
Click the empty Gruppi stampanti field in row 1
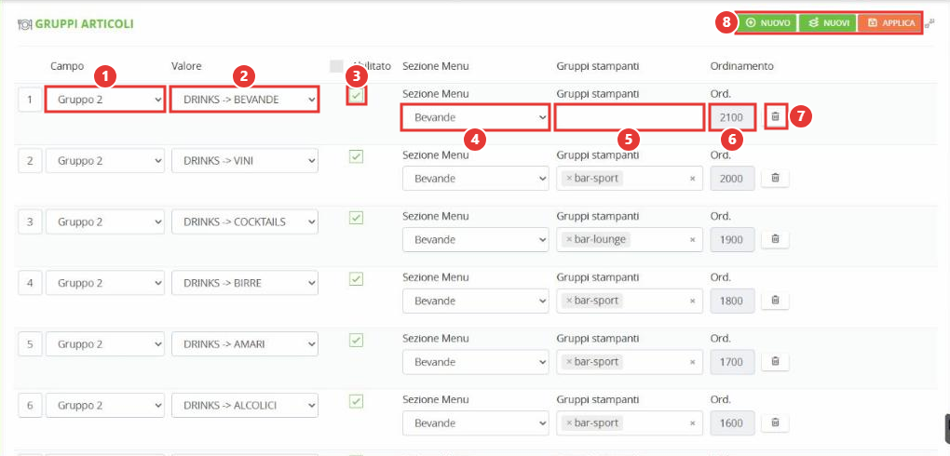pyautogui.click(x=630, y=117)
